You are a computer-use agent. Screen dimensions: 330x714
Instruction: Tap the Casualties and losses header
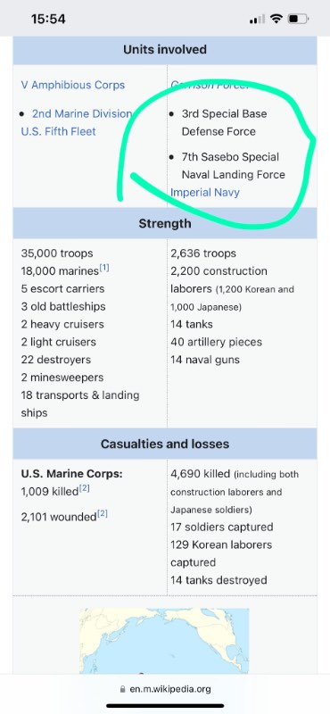click(x=165, y=444)
